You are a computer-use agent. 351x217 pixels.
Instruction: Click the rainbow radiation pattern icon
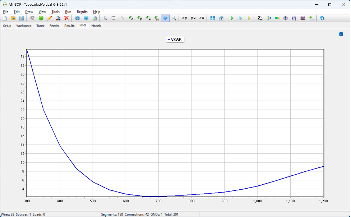(x=277, y=18)
